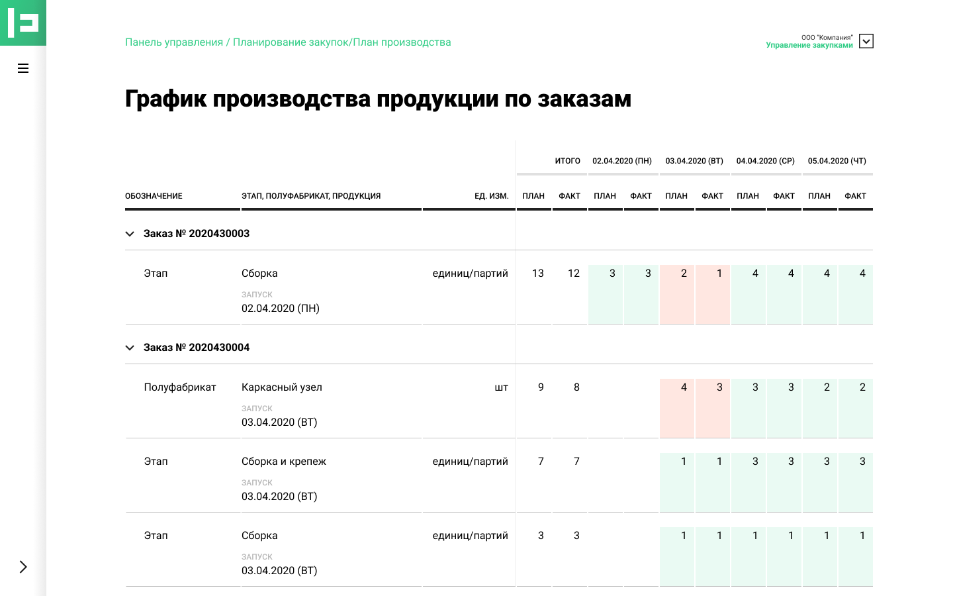The image size is (953, 596).
Task: Collapse order № 2020430004 group
Action: coord(130,348)
